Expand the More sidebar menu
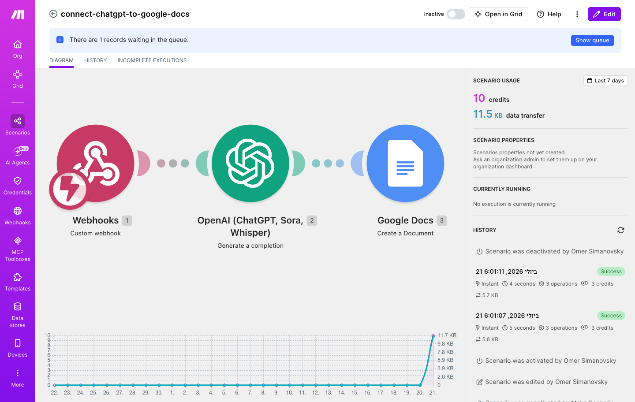The width and height of the screenshot is (635, 402). point(18,378)
